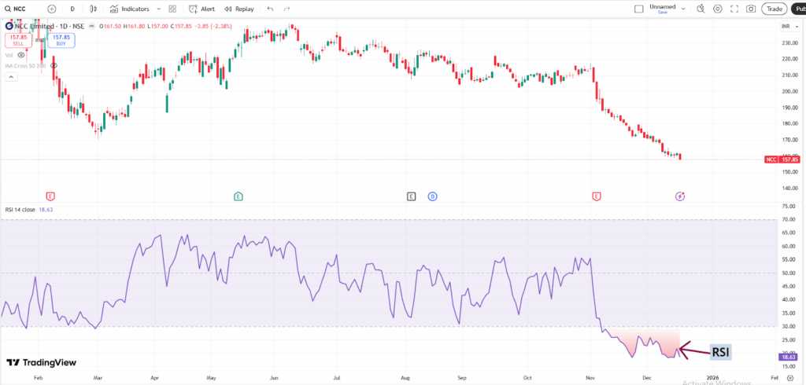Enter fullscreen mode
This screenshot has height=385, width=806.
pos(734,9)
